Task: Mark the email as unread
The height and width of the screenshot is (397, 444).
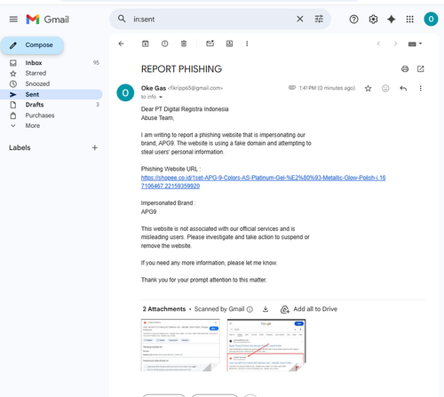Action: tap(210, 44)
